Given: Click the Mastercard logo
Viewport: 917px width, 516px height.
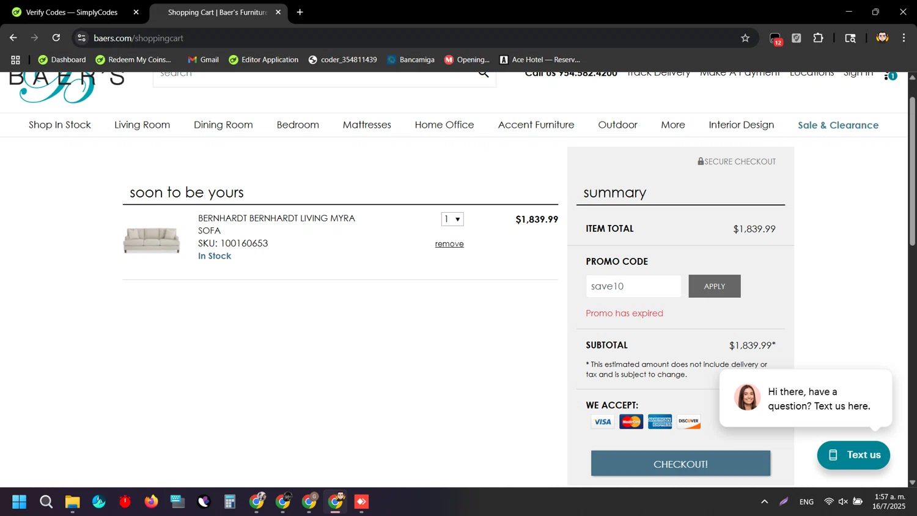Looking at the screenshot, I should pos(631,421).
